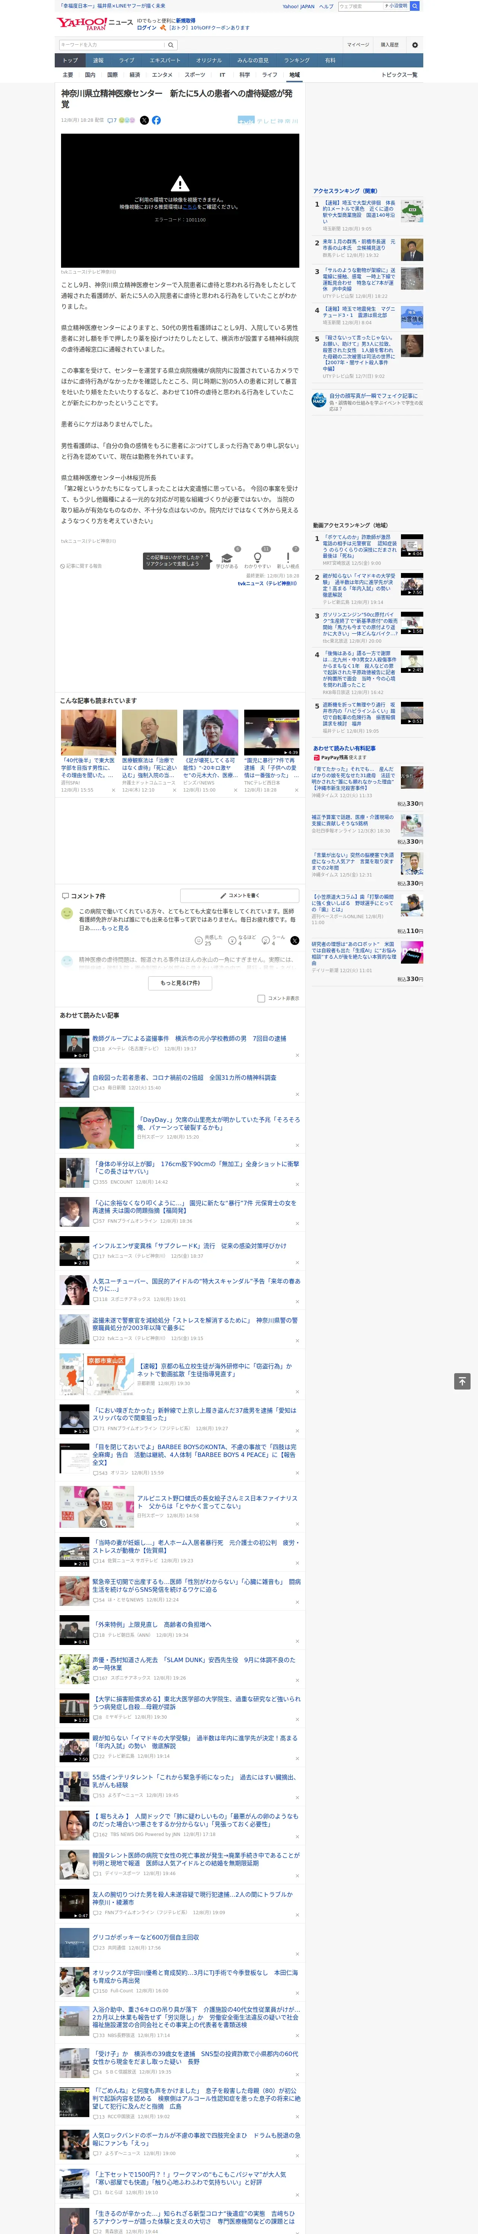This screenshot has width=478, height=2234.
Task: Click コメントを書く button
Action: coord(240,895)
